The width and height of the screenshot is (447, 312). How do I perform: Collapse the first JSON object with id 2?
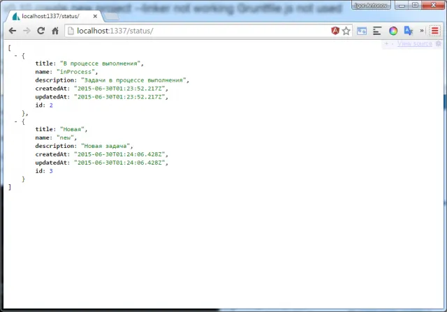[x=16, y=56]
